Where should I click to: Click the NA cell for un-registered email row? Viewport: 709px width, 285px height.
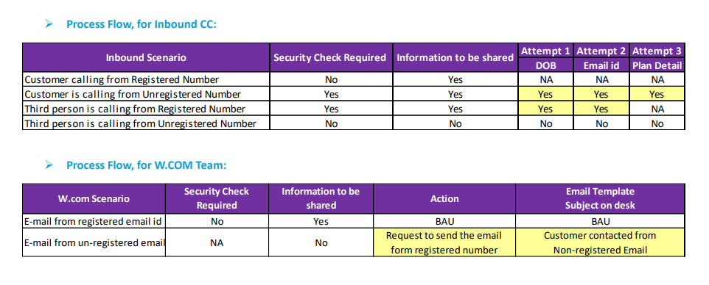217,242
